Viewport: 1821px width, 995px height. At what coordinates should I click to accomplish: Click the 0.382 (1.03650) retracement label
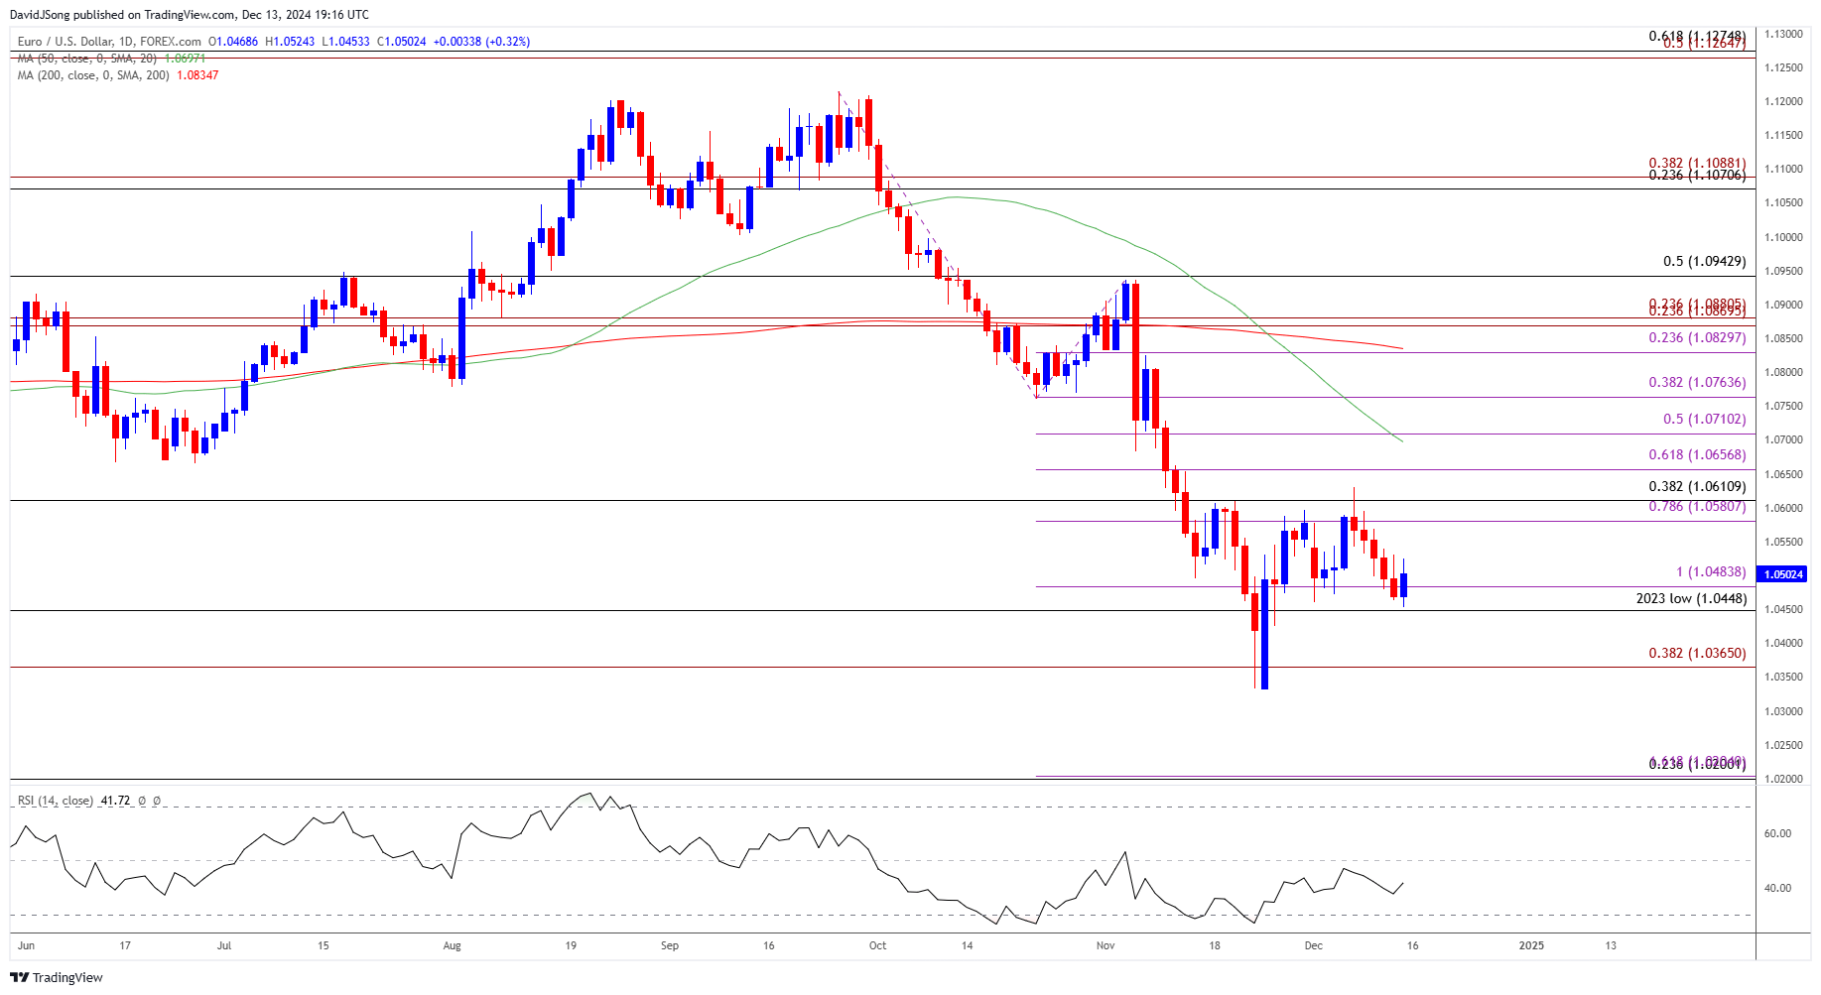pos(1697,653)
